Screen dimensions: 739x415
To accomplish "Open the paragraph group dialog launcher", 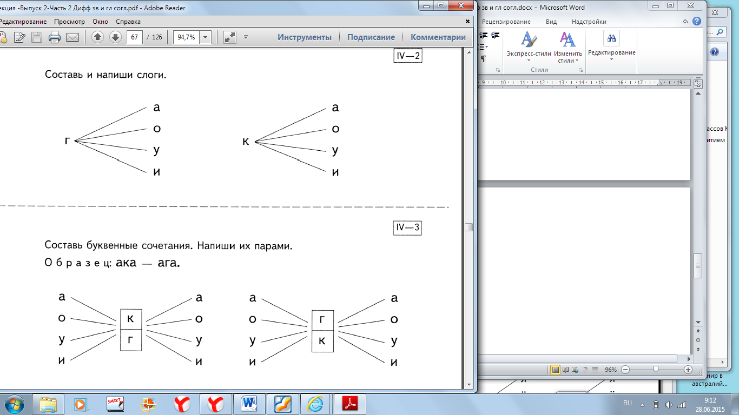I will 498,70.
